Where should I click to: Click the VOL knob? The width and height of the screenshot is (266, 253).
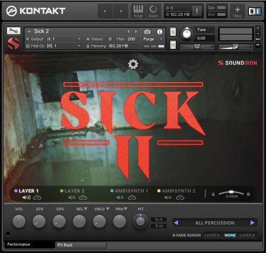(19, 221)
